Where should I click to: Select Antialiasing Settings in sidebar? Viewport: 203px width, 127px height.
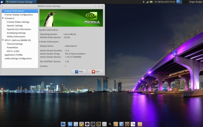pyautogui.click(x=16, y=33)
